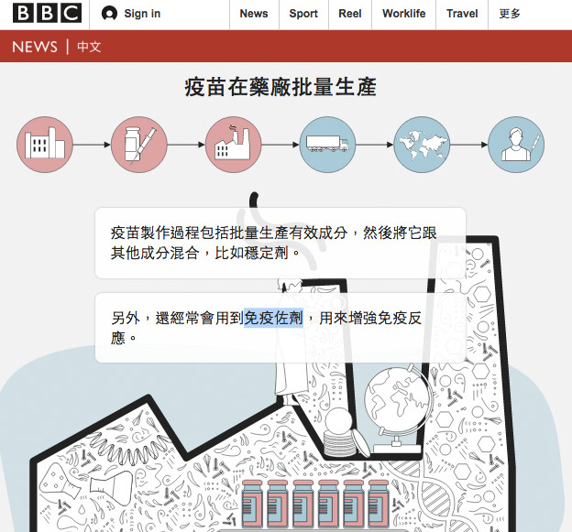The height and width of the screenshot is (532, 572).
Task: Click the Sign in link
Action: click(142, 14)
